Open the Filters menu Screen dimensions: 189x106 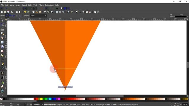pos(41,5)
